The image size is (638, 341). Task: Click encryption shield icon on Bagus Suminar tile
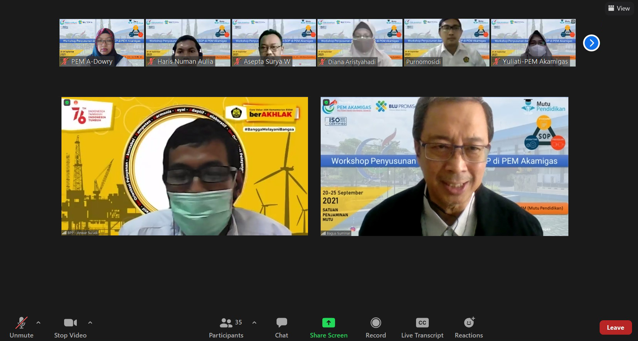coord(326,102)
